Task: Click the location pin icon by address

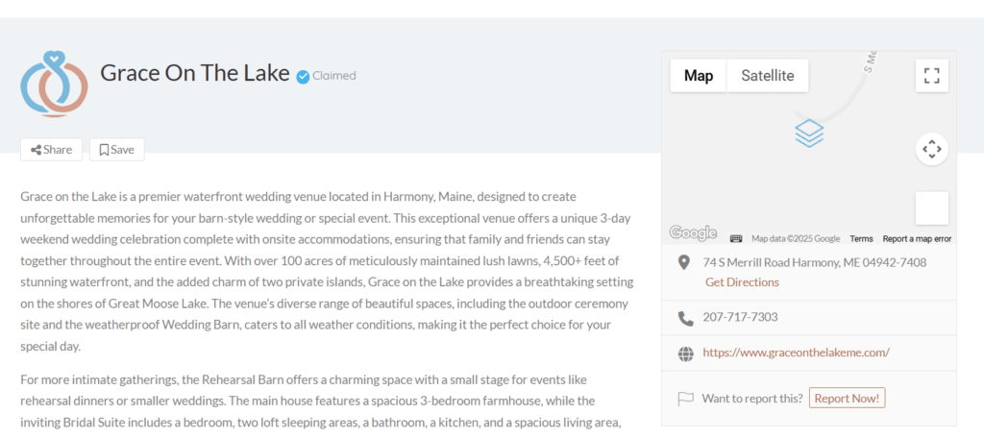Action: click(x=684, y=262)
